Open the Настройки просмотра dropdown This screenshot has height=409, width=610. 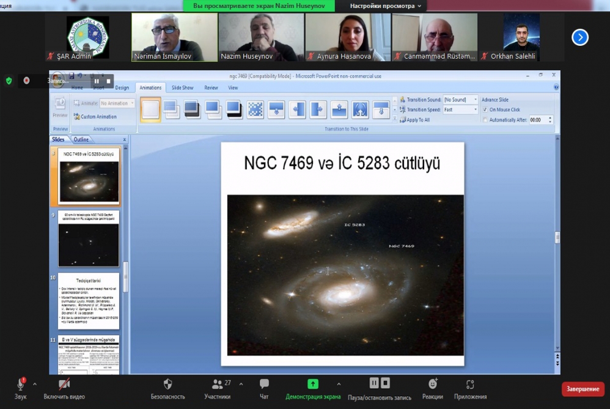385,6
